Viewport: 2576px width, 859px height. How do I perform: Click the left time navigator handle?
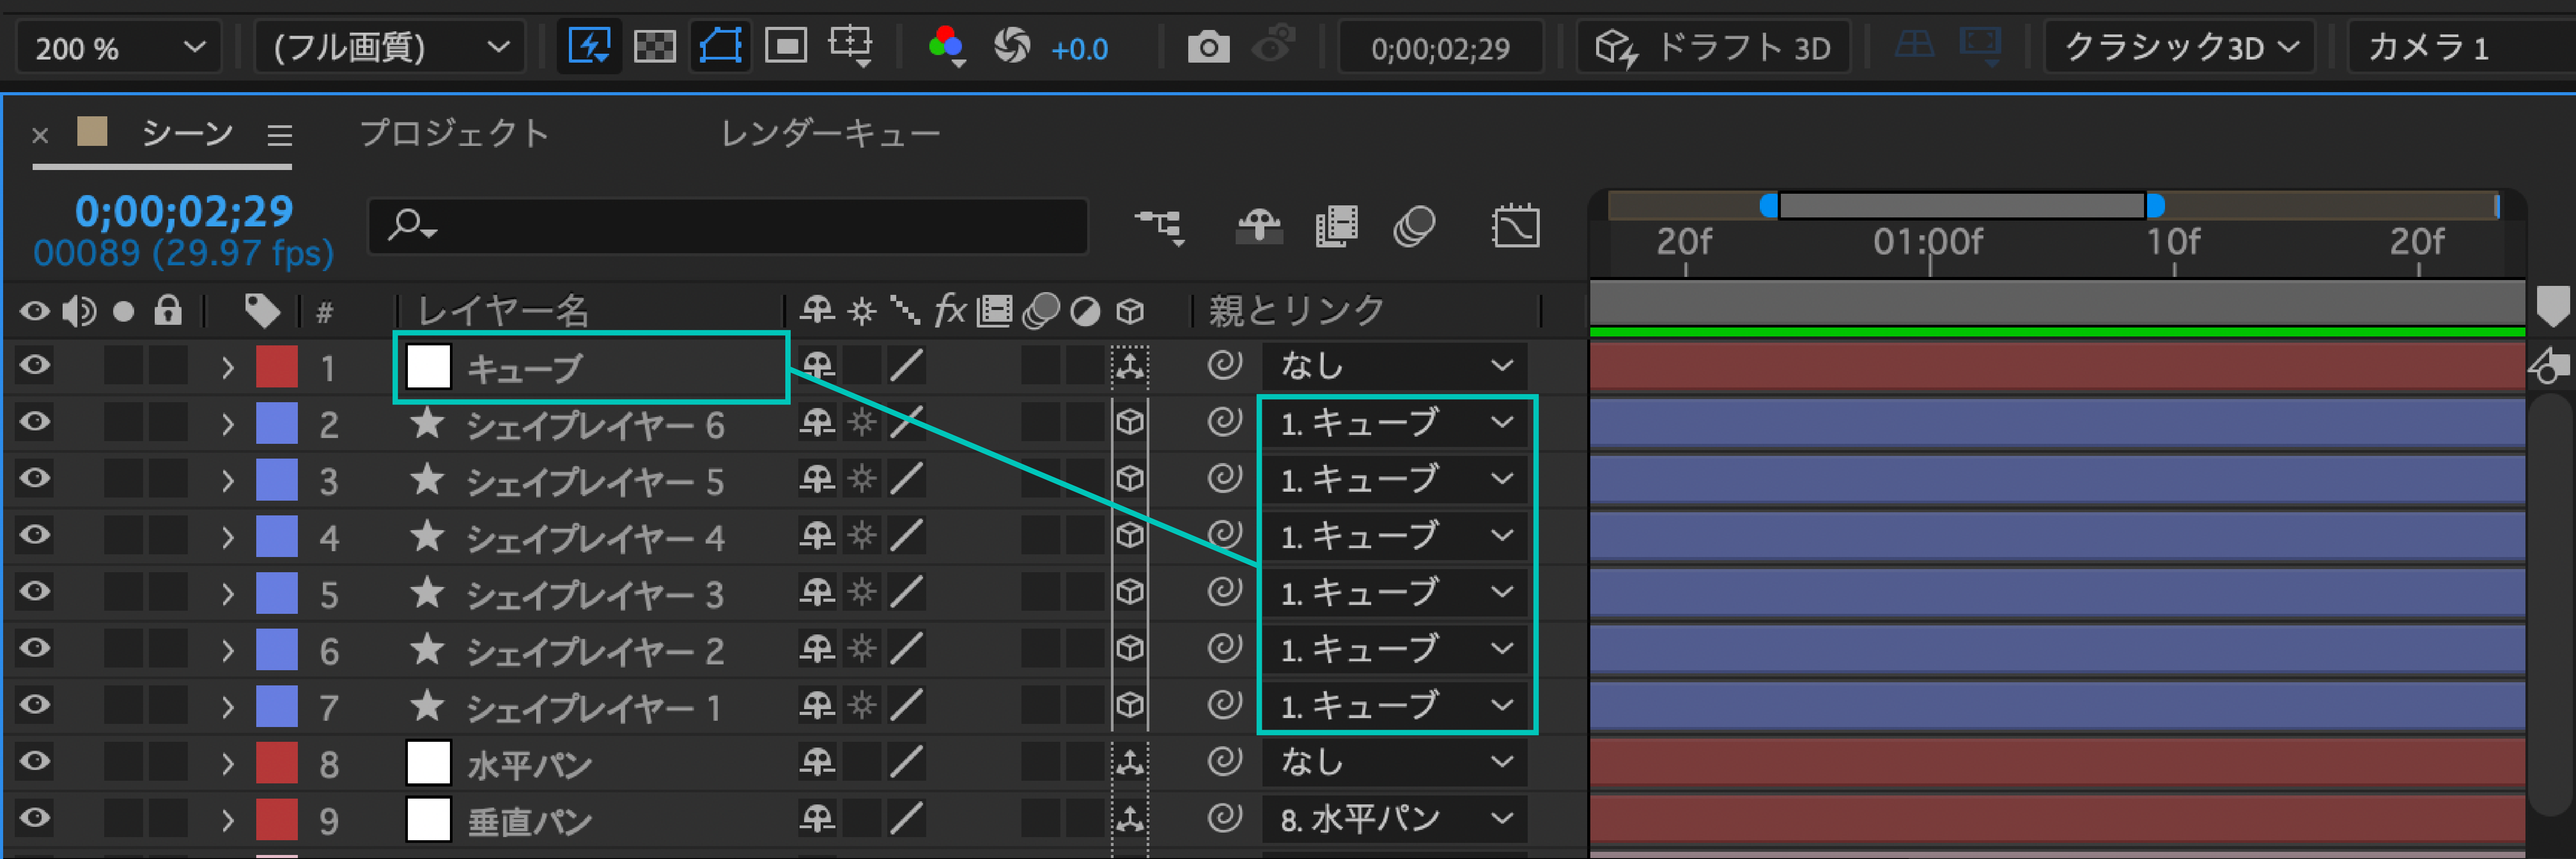[1769, 206]
